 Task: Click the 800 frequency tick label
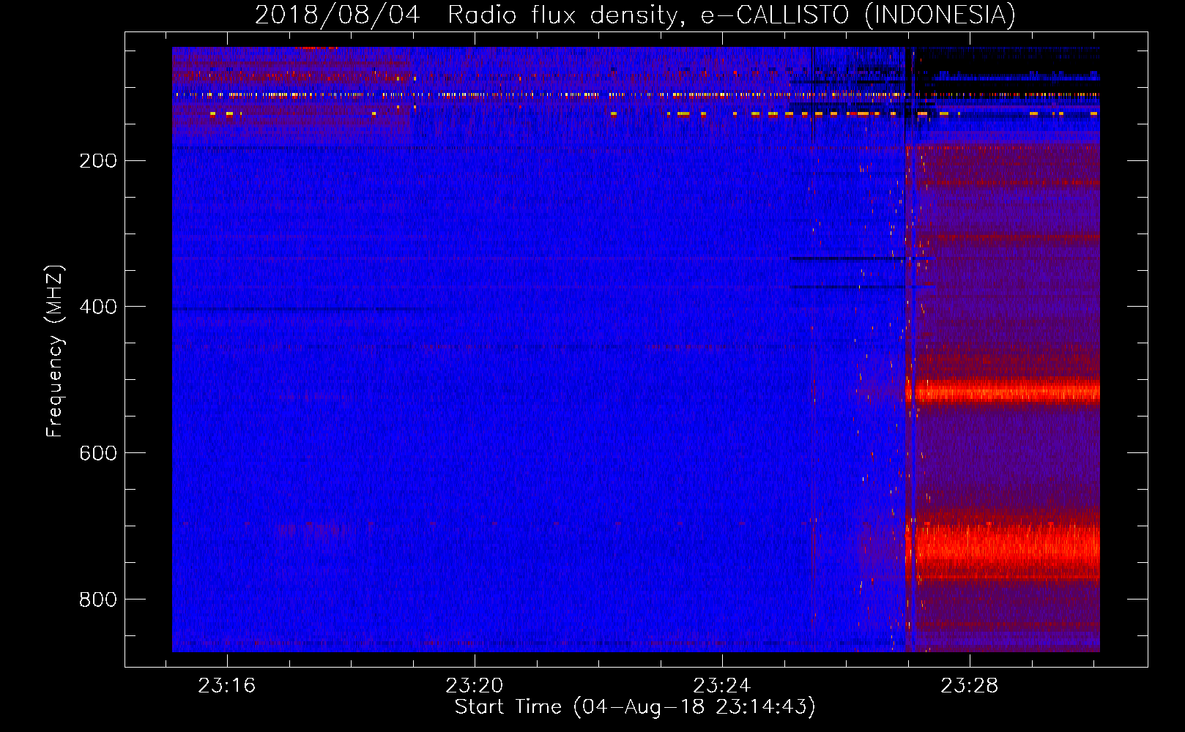click(x=98, y=600)
